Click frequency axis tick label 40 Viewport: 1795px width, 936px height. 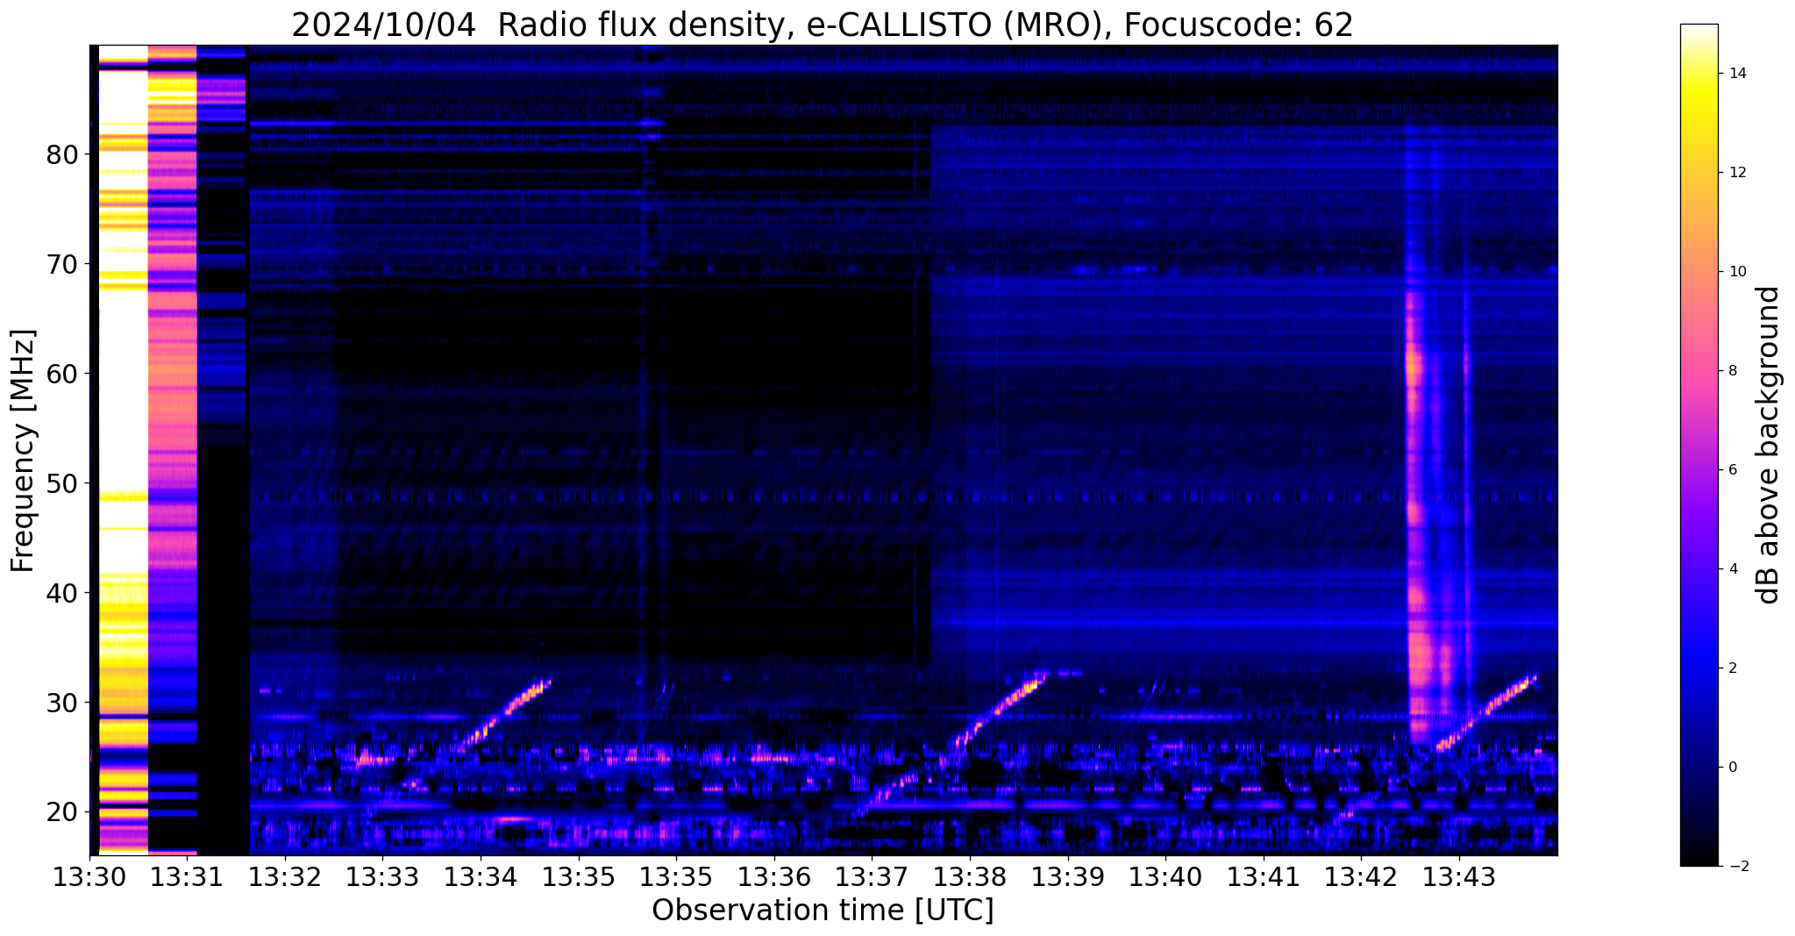pos(63,593)
